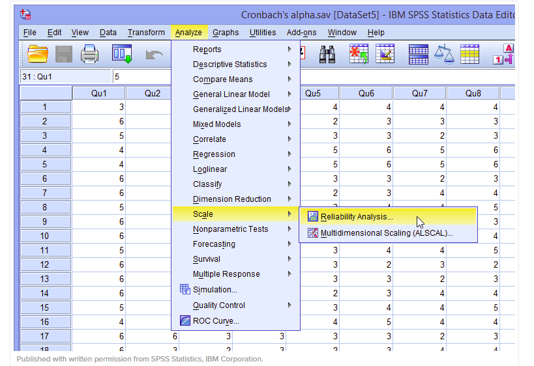This screenshot has height=366, width=534.
Task: Click the Recall recently used dialogs icon
Action: (122, 54)
